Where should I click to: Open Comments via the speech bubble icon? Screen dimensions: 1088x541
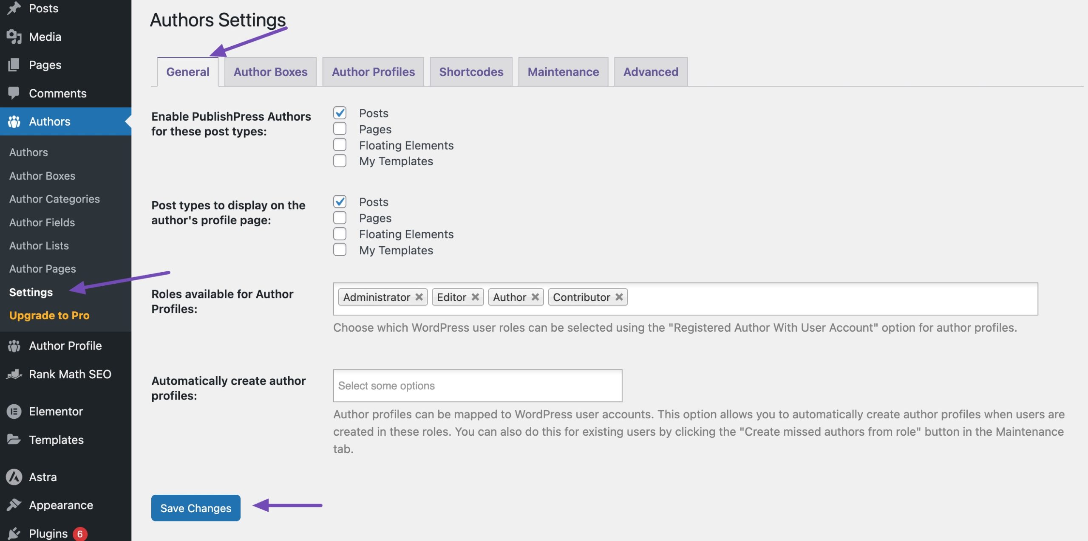click(x=13, y=93)
